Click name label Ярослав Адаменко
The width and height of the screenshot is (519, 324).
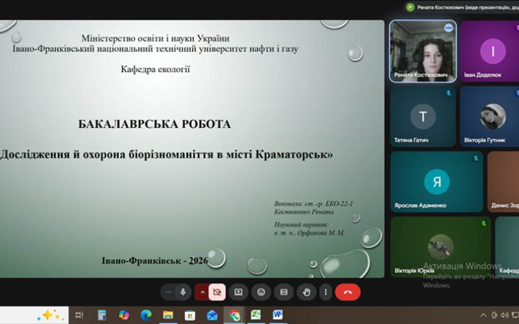coord(420,205)
